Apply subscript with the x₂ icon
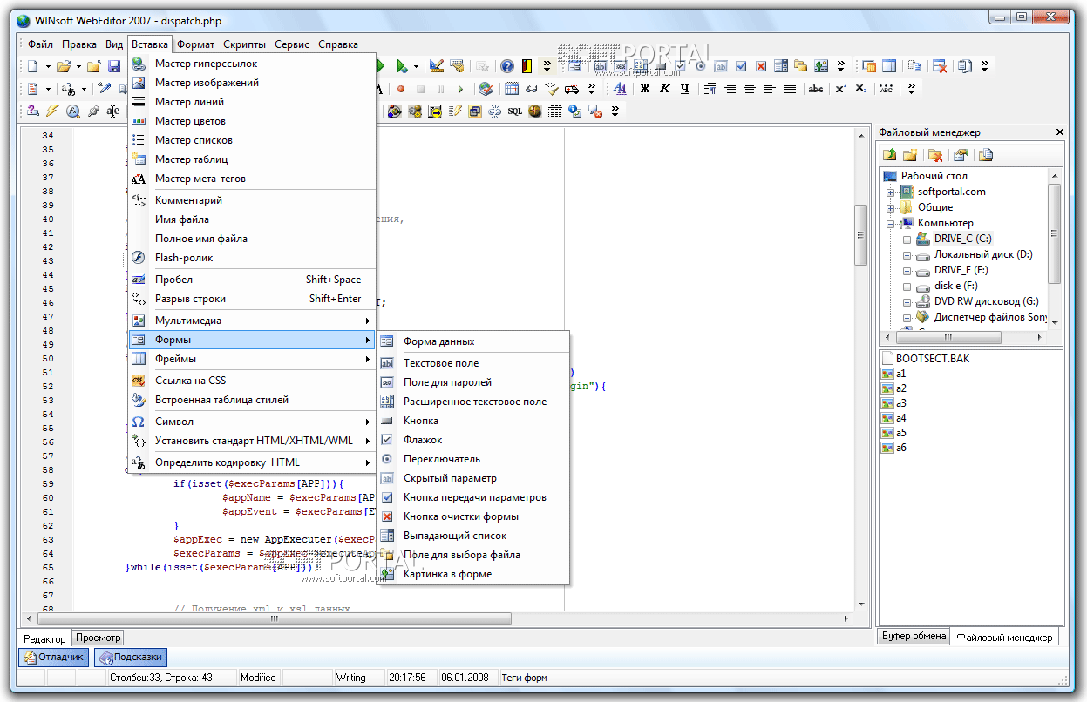 pos(861,89)
